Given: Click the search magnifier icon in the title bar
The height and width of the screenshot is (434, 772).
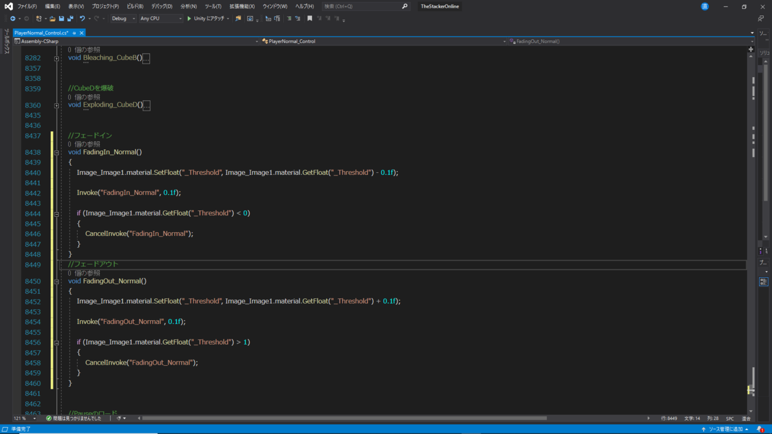Looking at the screenshot, I should coord(405,6).
